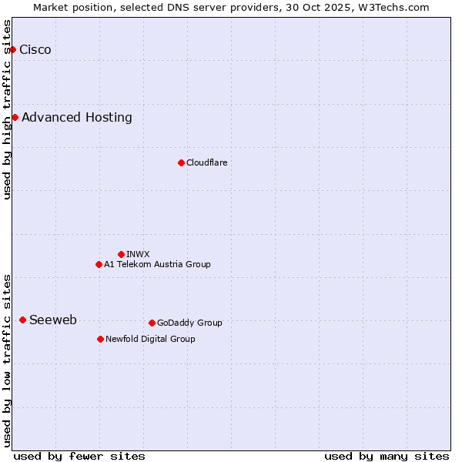Click the 'used by many sites' axis label
Viewport: 462px width, 462px height.
tap(387, 456)
